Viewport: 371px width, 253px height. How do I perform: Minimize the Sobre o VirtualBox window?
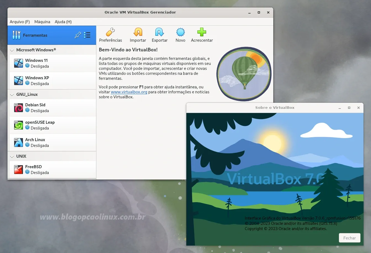point(340,108)
